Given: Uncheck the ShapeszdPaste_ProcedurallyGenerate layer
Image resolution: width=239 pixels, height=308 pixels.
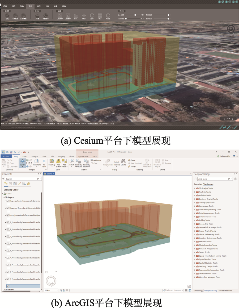Looking at the screenshot, I should (8, 201).
